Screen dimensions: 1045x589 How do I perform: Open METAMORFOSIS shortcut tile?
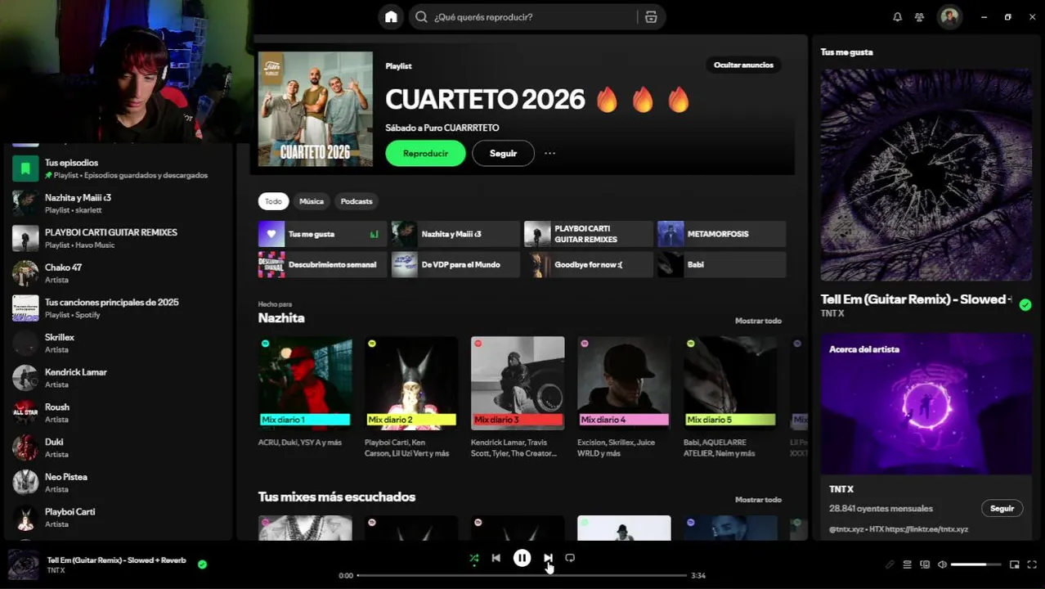pos(722,234)
